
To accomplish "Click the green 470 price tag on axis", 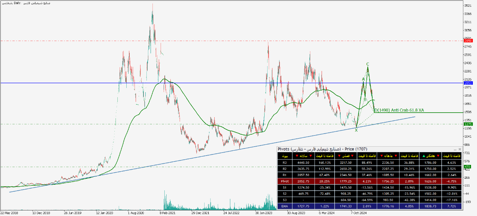I will [x=467, y=167].
